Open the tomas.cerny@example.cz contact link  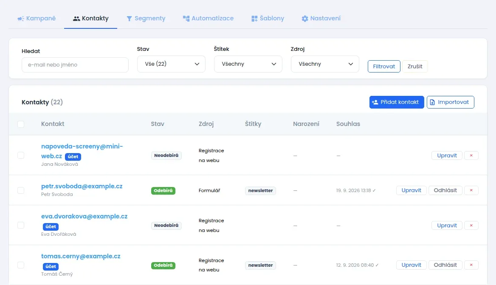coord(81,256)
